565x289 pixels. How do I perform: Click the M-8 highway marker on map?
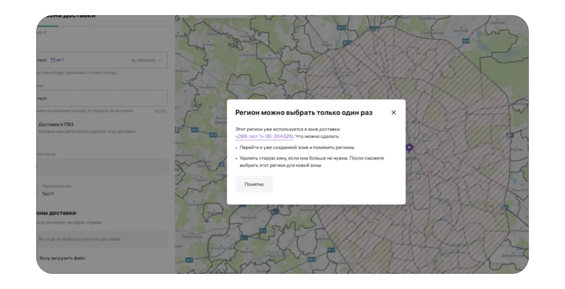click(465, 41)
